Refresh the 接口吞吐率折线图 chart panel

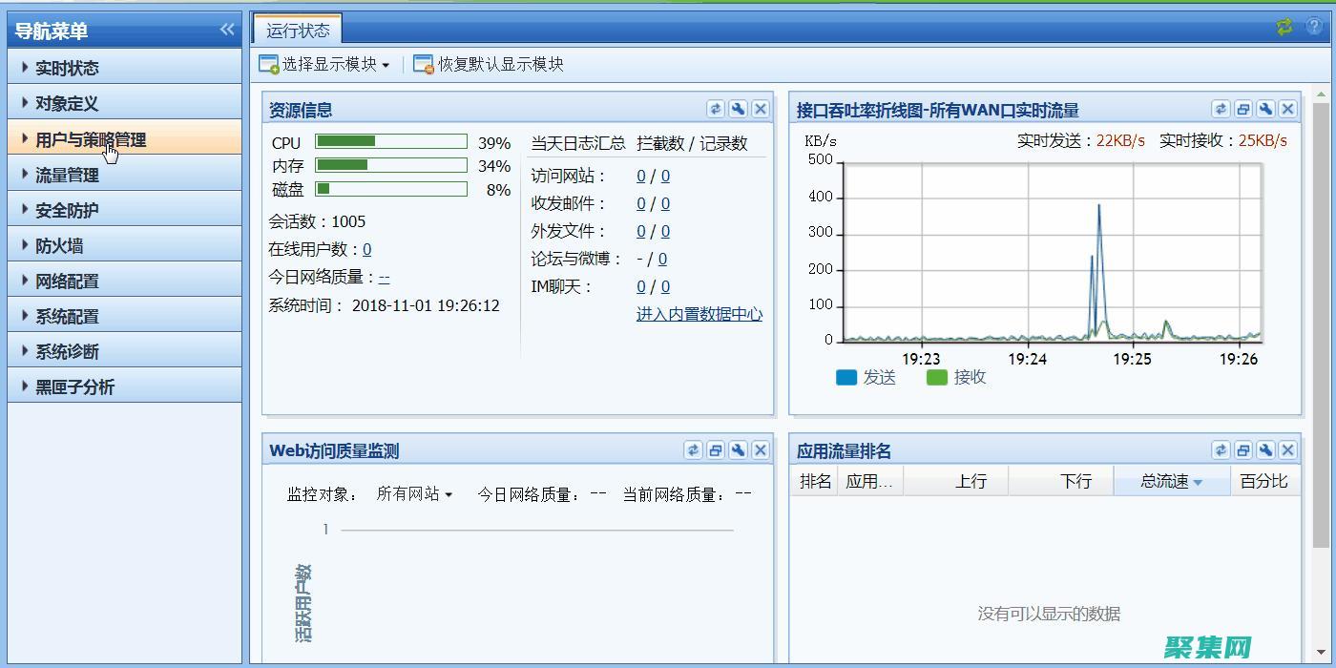pos(1220,109)
